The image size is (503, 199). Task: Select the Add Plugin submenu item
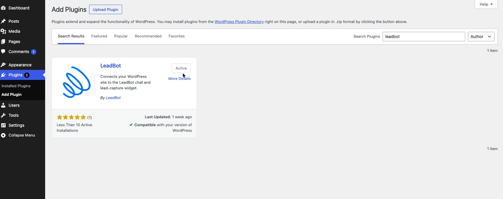click(x=12, y=95)
